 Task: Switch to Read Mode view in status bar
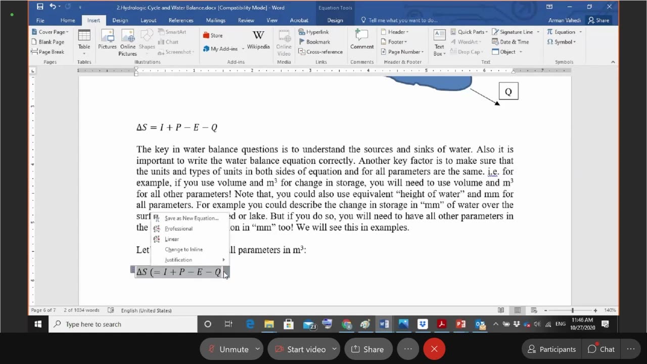point(501,310)
